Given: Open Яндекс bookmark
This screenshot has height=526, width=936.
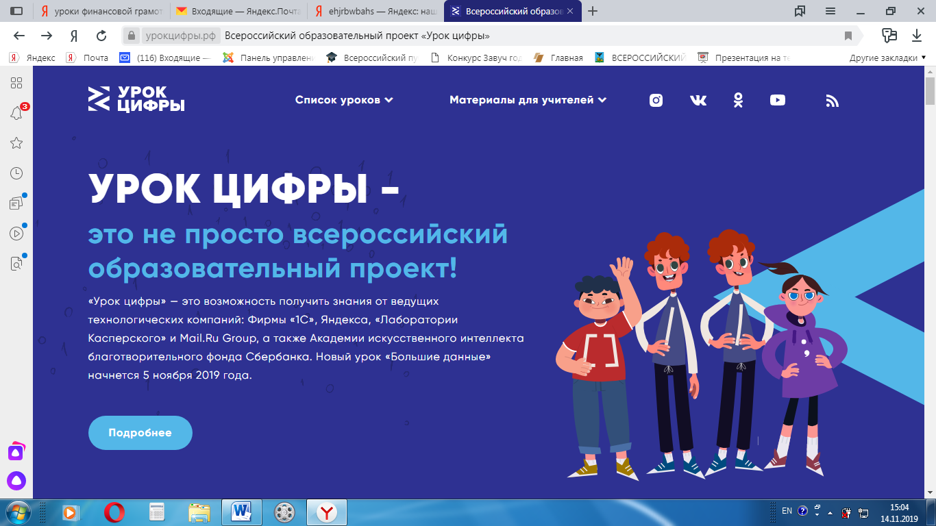Looking at the screenshot, I should click(33, 58).
